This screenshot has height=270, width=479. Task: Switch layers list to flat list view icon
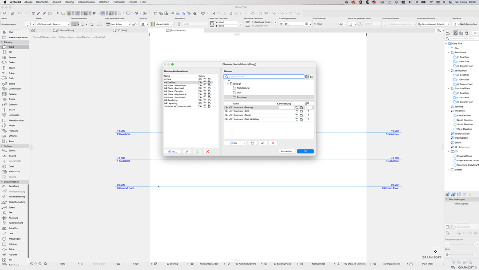[312, 77]
